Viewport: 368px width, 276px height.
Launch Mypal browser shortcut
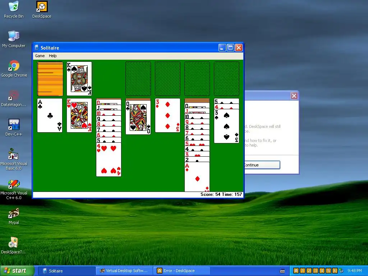click(14, 216)
